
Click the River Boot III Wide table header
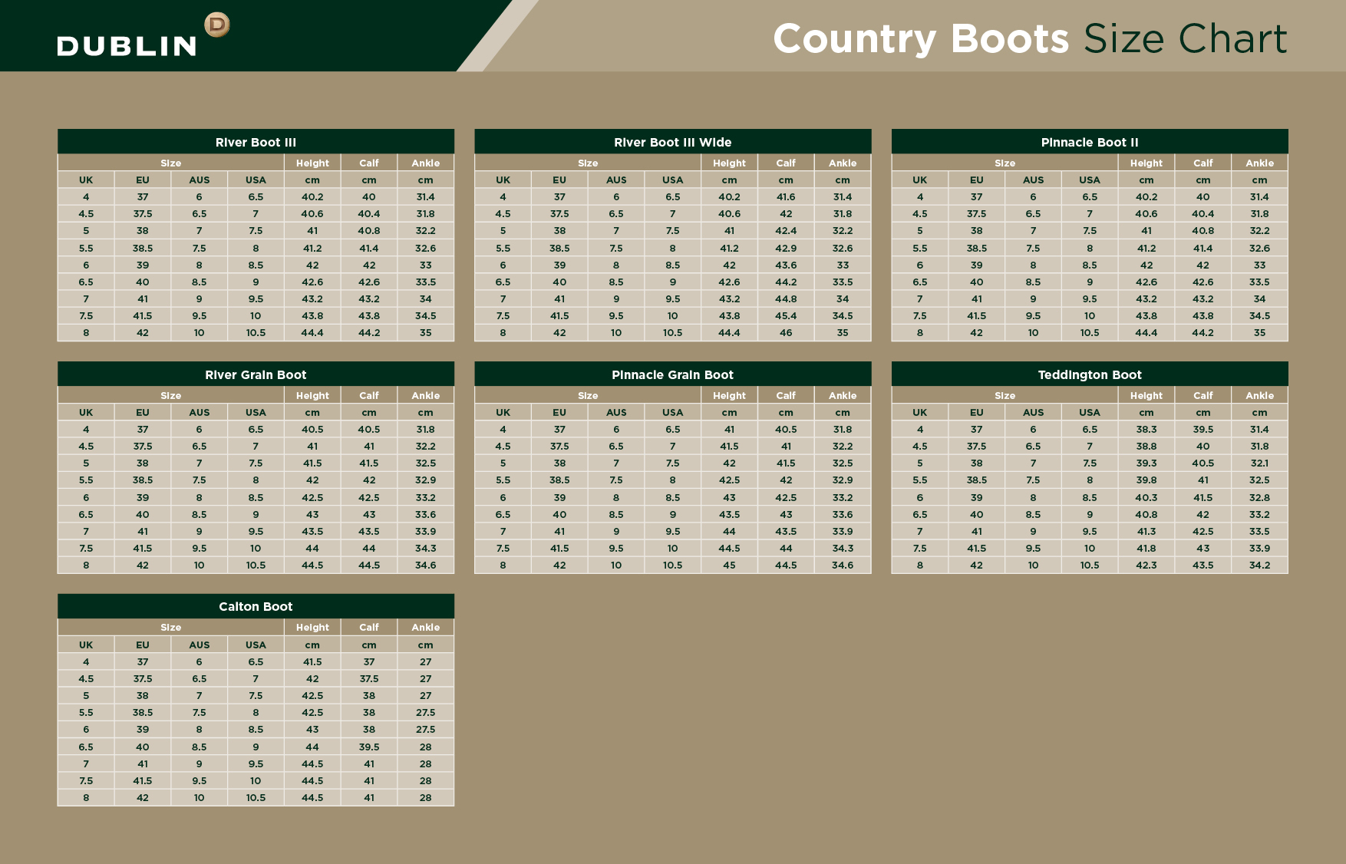(x=673, y=142)
